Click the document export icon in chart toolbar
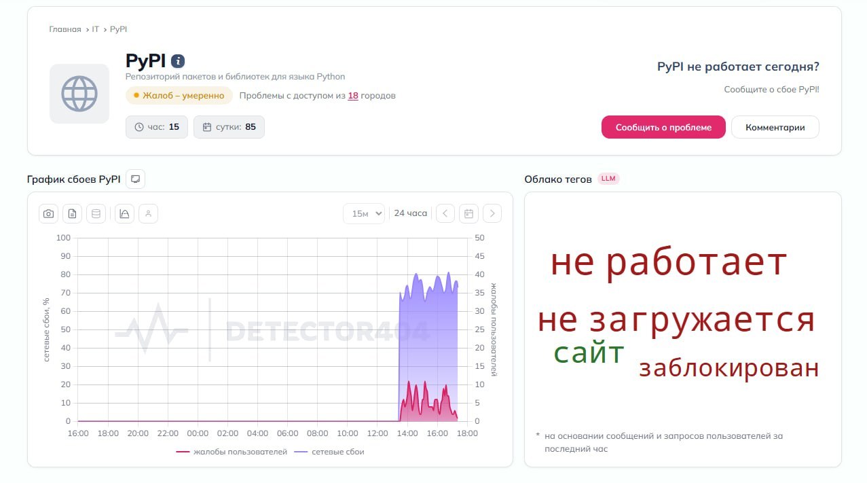The width and height of the screenshot is (867, 483). [x=73, y=213]
